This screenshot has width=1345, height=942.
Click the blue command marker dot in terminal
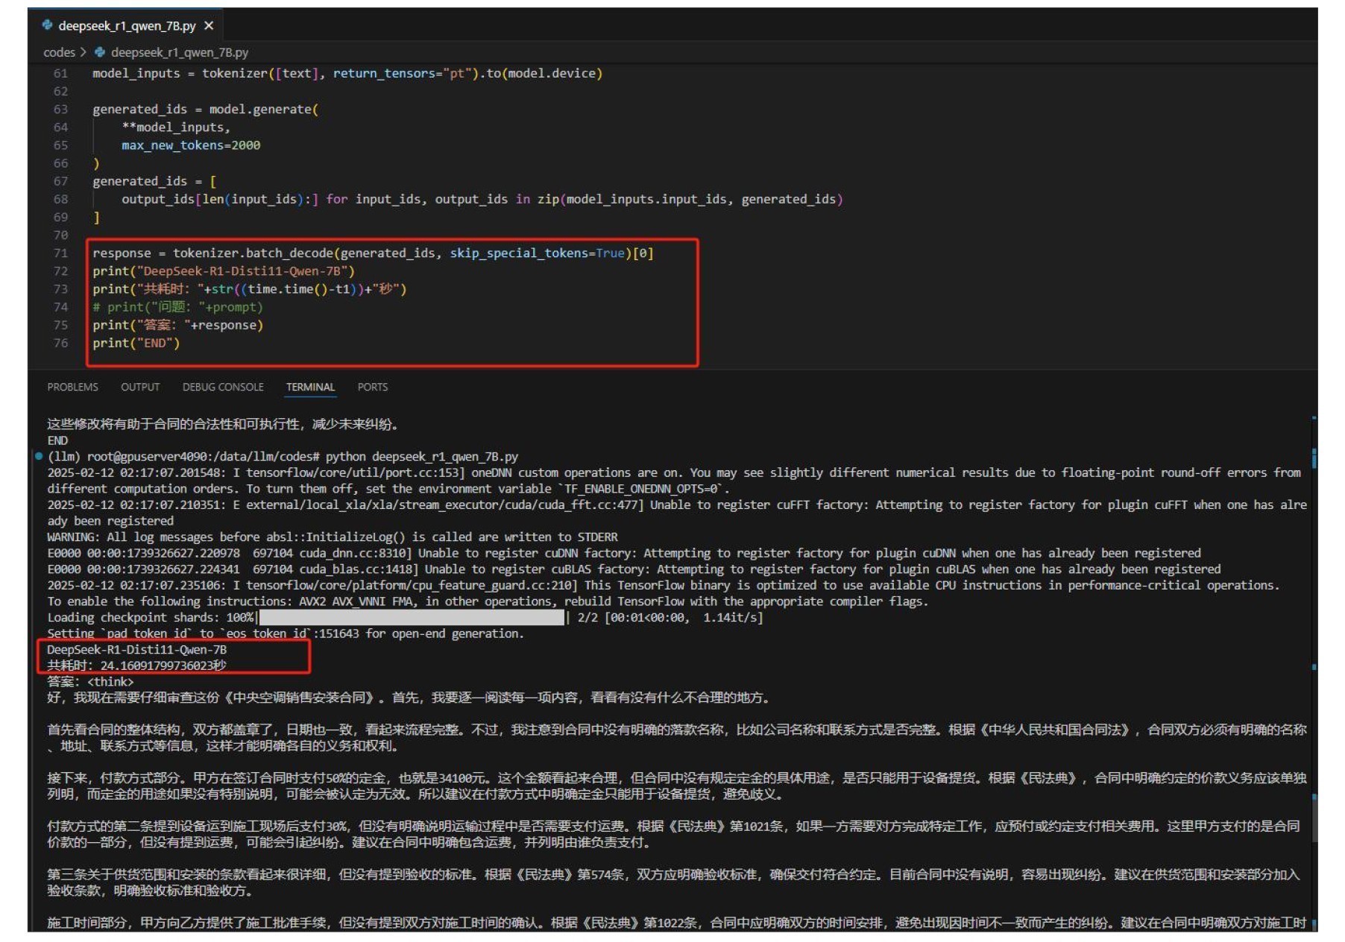pos(39,456)
